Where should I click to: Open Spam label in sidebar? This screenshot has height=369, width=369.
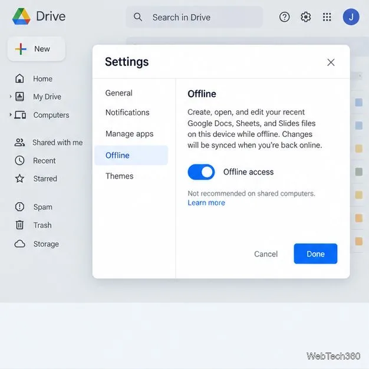point(42,207)
